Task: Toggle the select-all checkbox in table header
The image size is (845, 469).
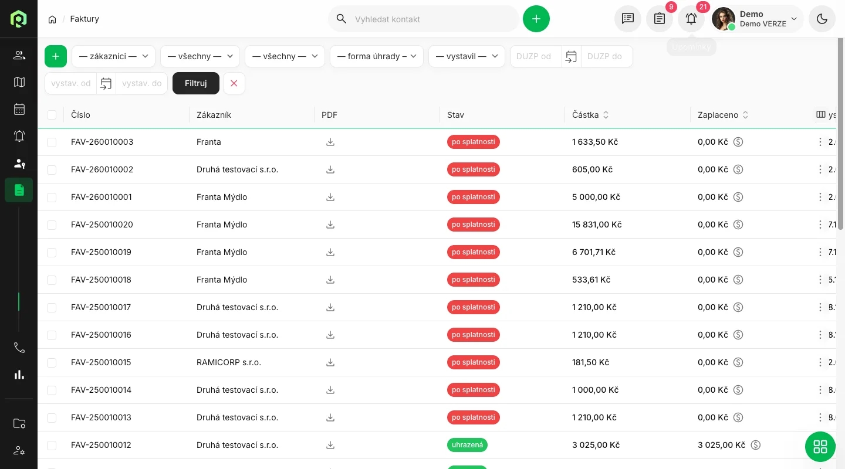Action: [x=52, y=115]
